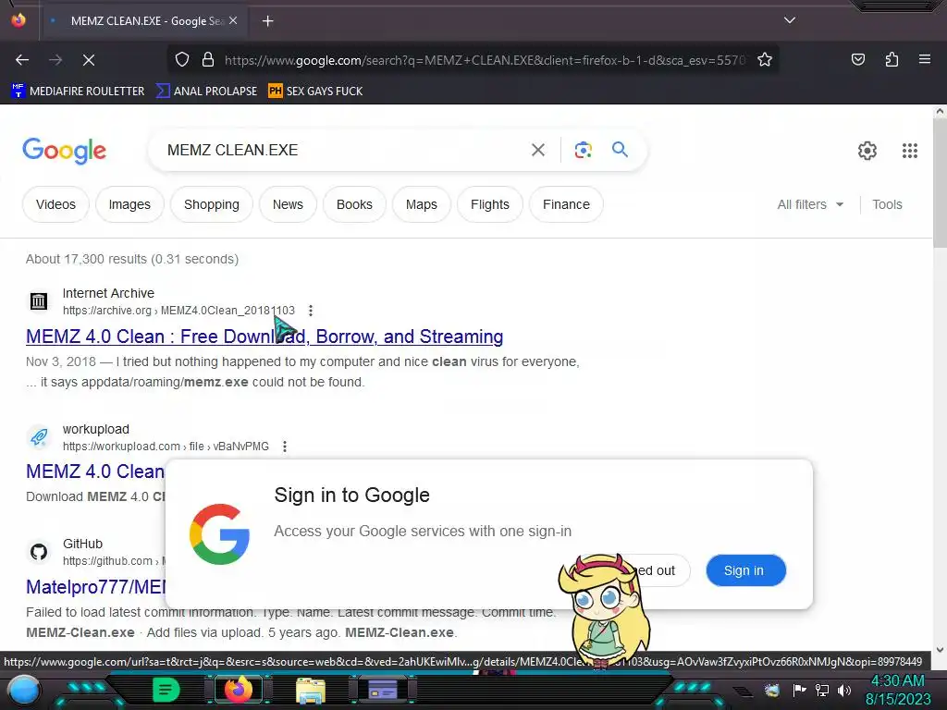Click the Google logo

click(64, 151)
